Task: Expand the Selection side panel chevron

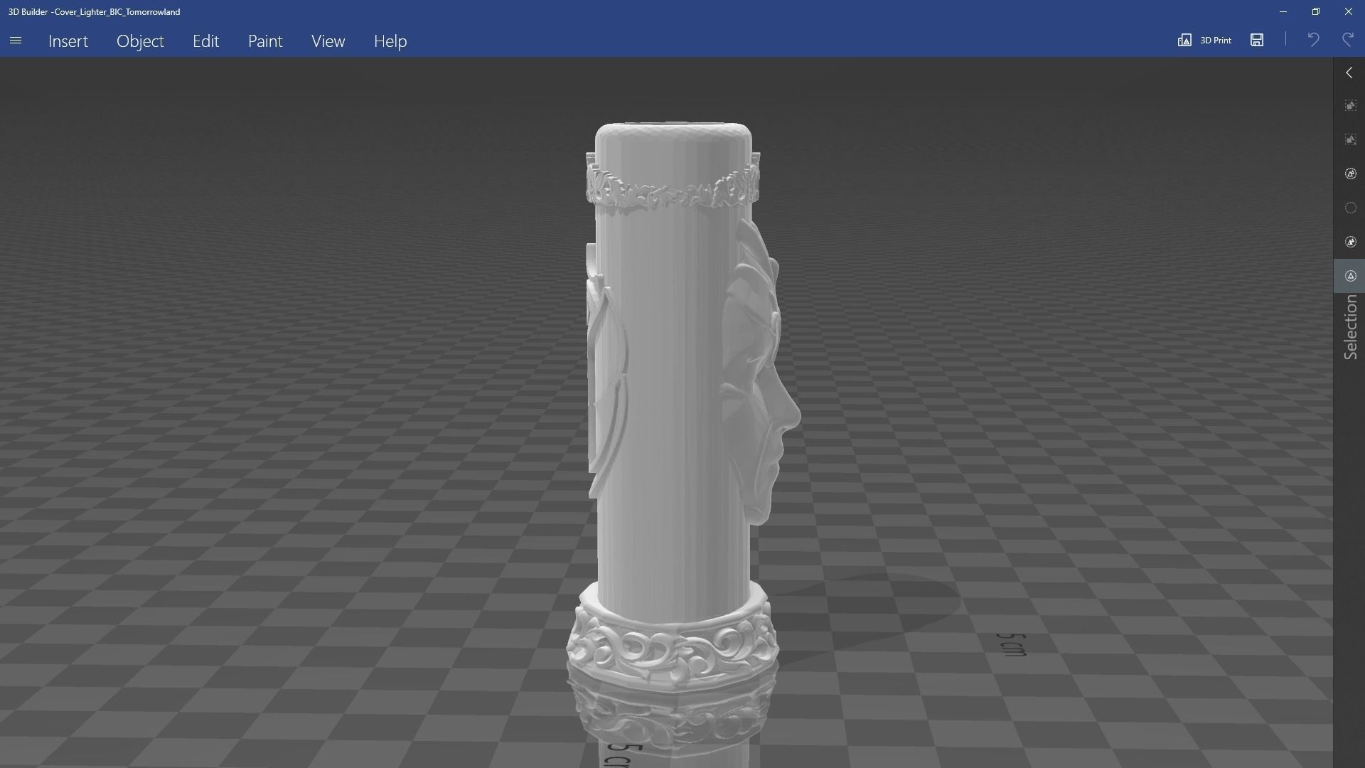Action: (x=1349, y=73)
